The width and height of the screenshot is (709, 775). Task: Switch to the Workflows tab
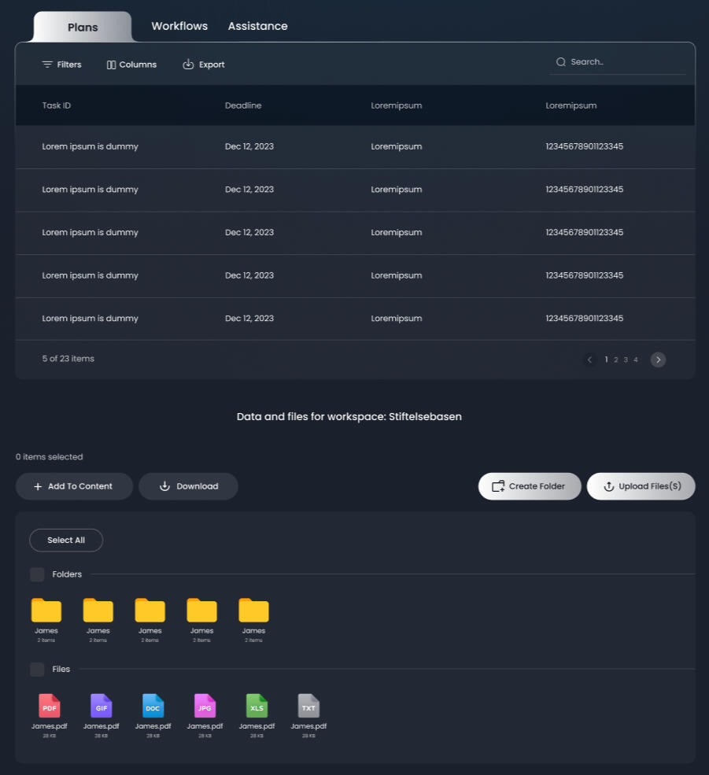[179, 26]
